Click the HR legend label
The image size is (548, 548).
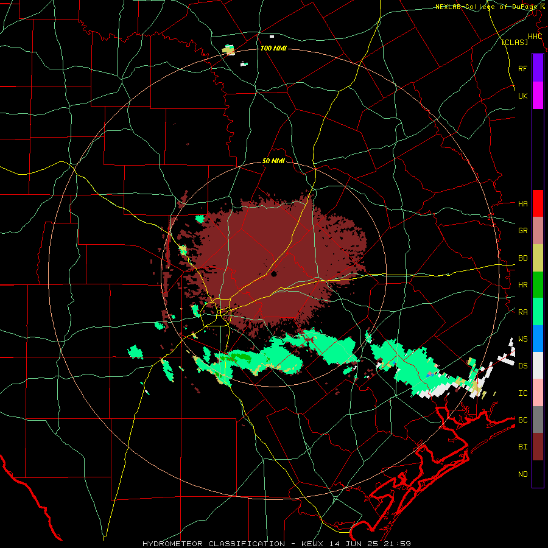tap(522, 285)
